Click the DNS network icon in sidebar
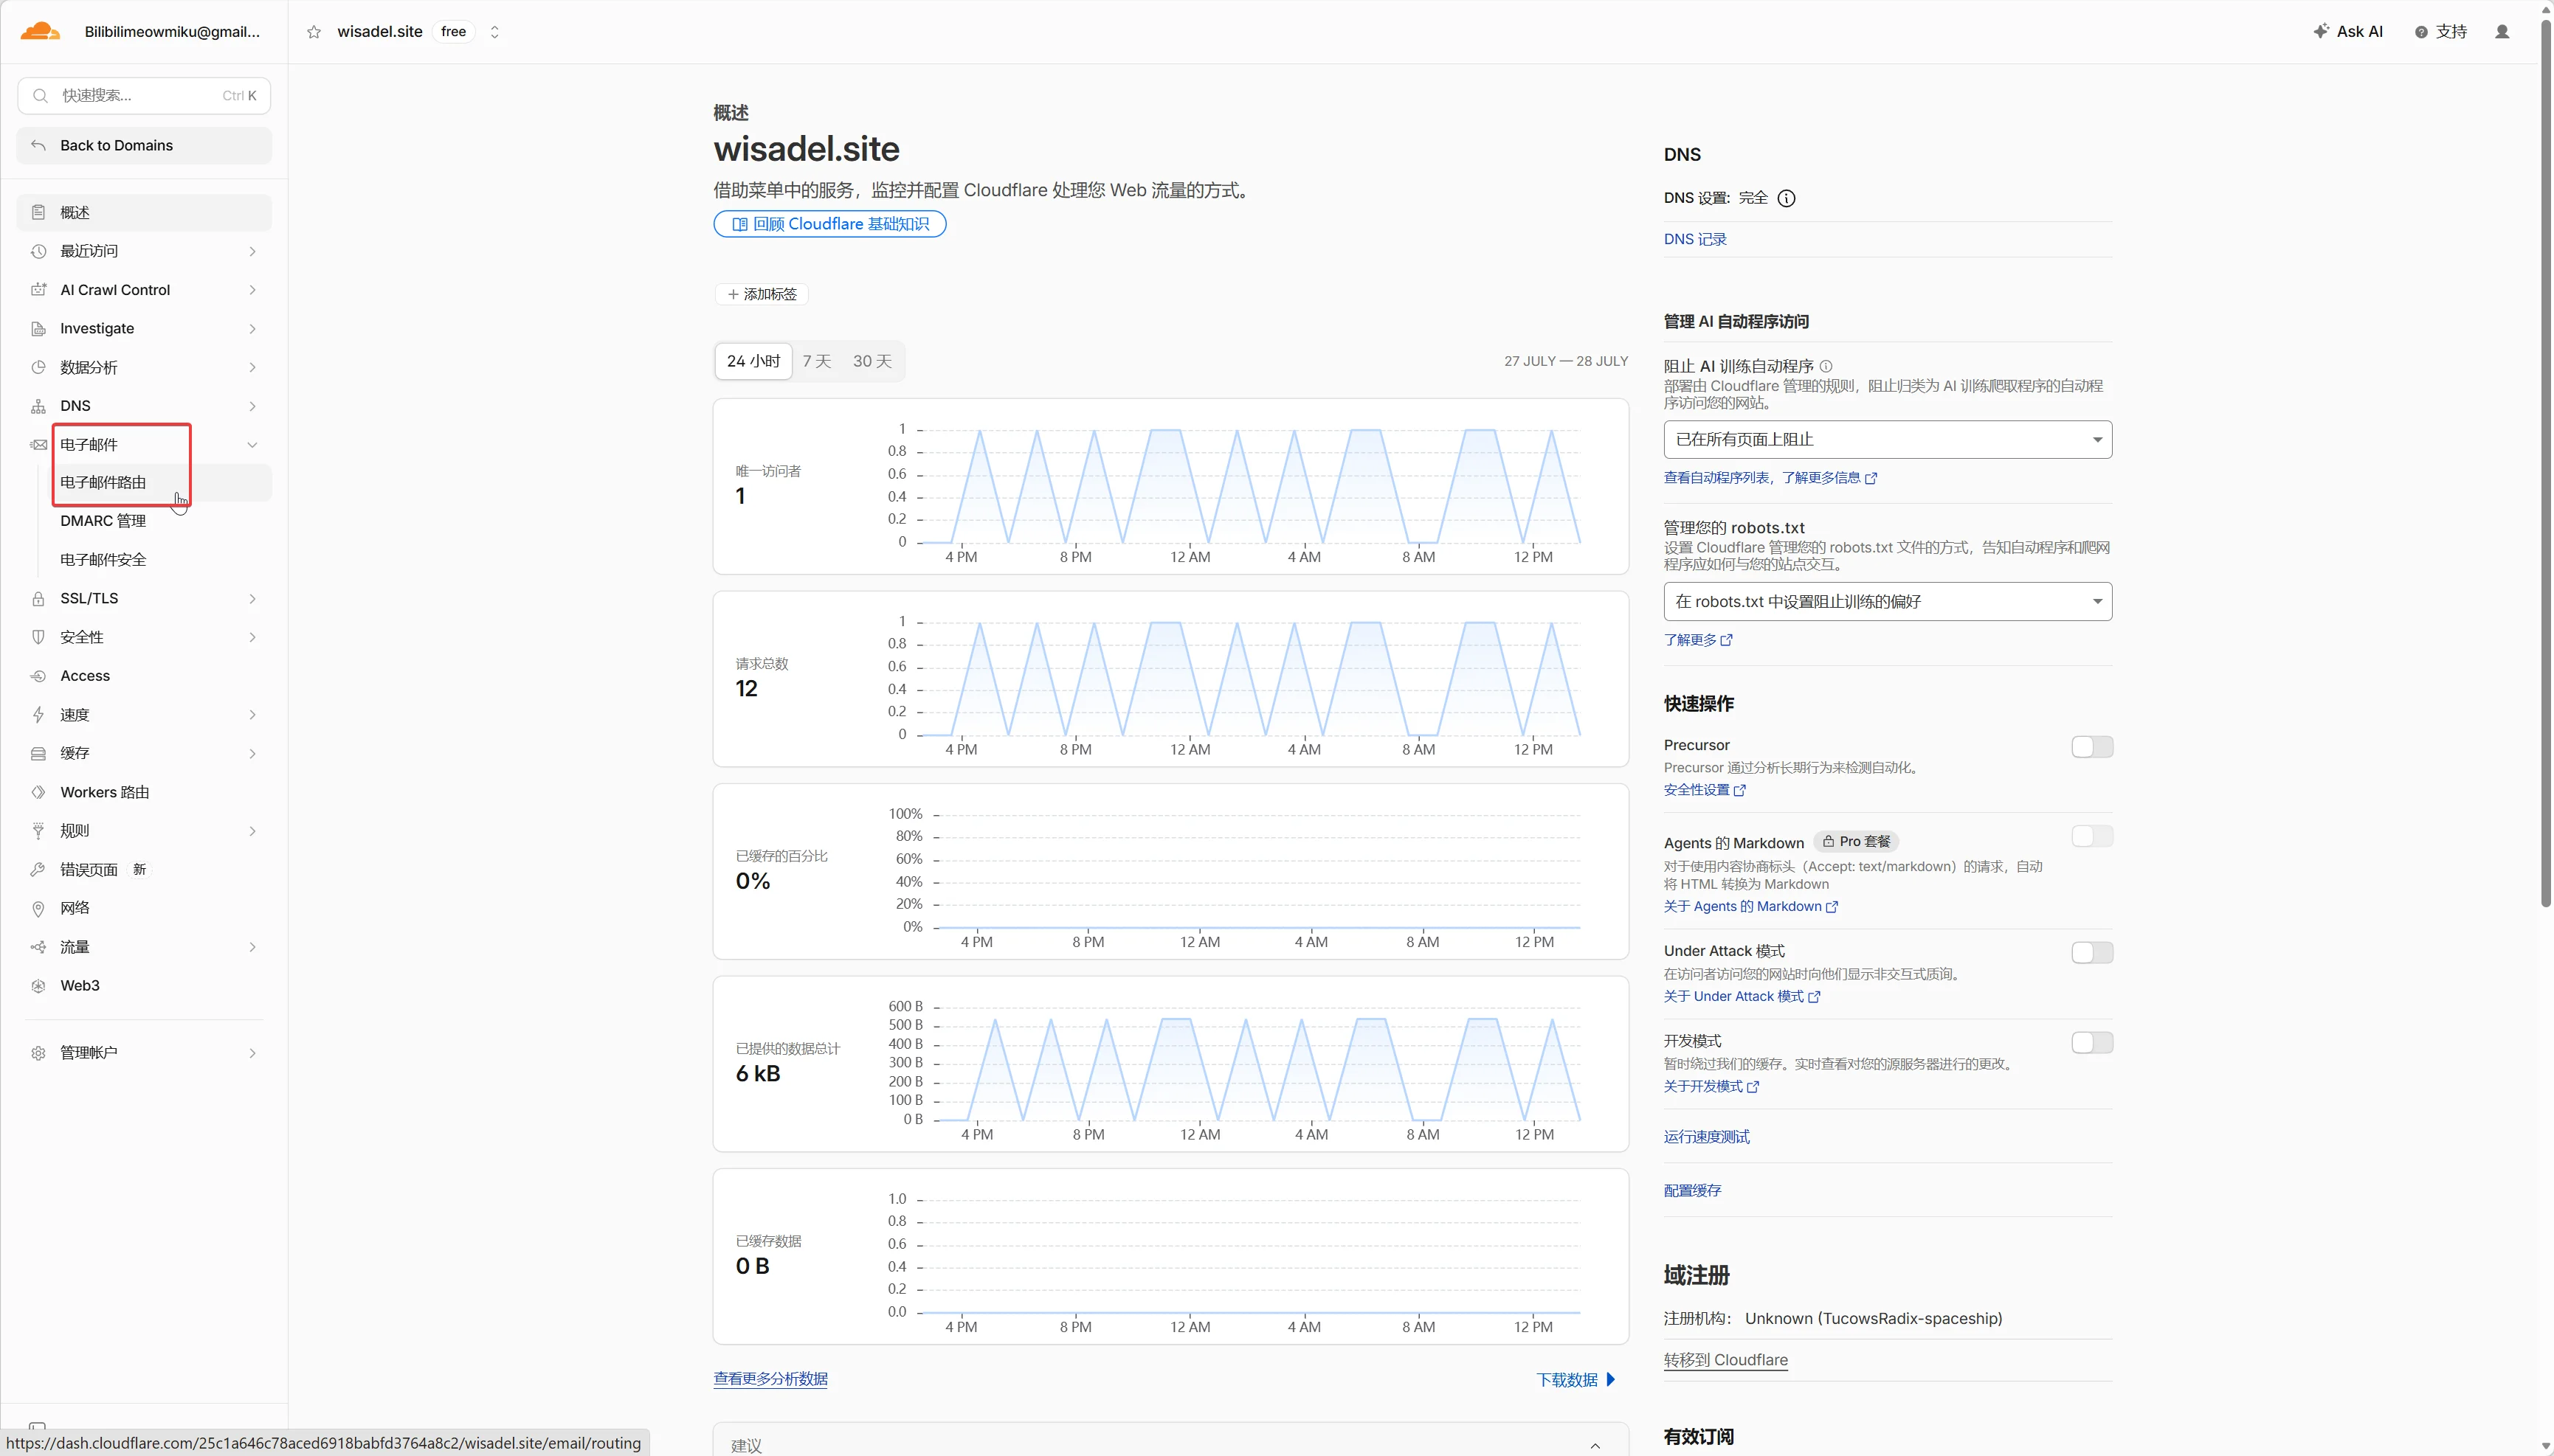 (38, 406)
